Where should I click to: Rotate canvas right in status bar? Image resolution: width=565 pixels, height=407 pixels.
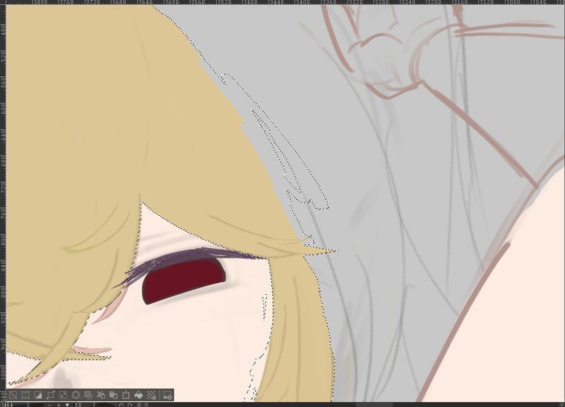click(x=130, y=405)
